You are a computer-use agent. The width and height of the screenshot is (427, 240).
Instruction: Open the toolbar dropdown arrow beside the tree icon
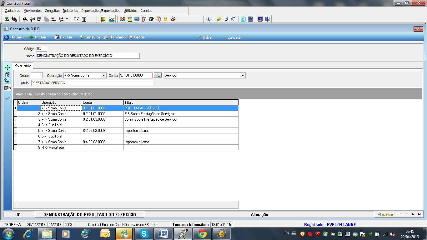[67, 19]
